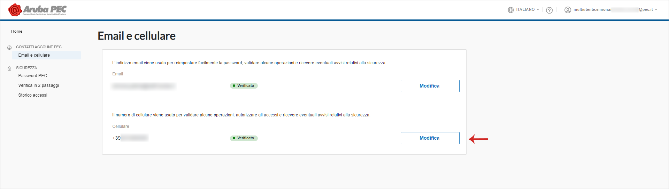Click the Aruba PEC logo
Image resolution: width=669 pixels, height=189 pixels.
click(x=37, y=10)
